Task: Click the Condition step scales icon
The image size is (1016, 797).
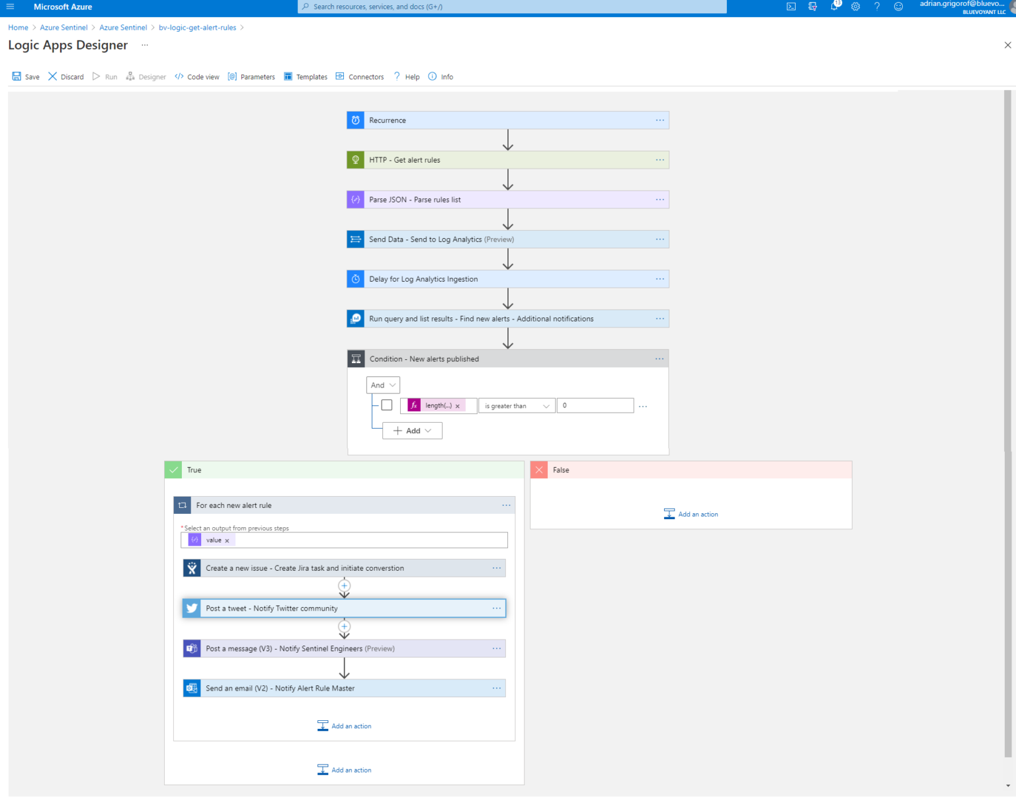Action: [x=357, y=358]
